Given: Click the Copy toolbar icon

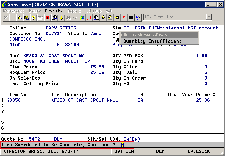Looking at the screenshot, I should 19,18.
